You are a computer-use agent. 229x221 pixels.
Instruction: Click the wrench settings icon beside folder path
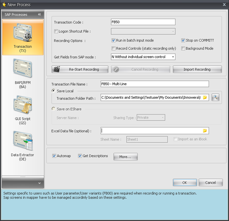(x=215, y=98)
